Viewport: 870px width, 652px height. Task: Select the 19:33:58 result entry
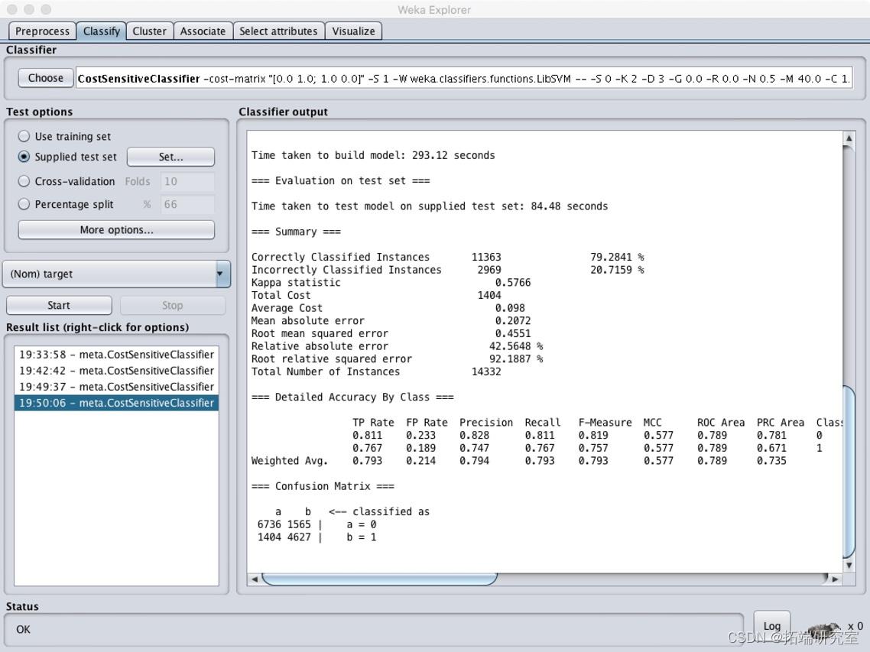[x=116, y=355]
